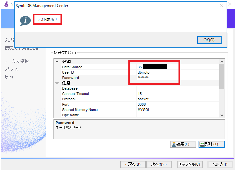Viewport: 236px width, 173px height.
Task: Edit the Connect Timeout value 15
Action: (140, 94)
